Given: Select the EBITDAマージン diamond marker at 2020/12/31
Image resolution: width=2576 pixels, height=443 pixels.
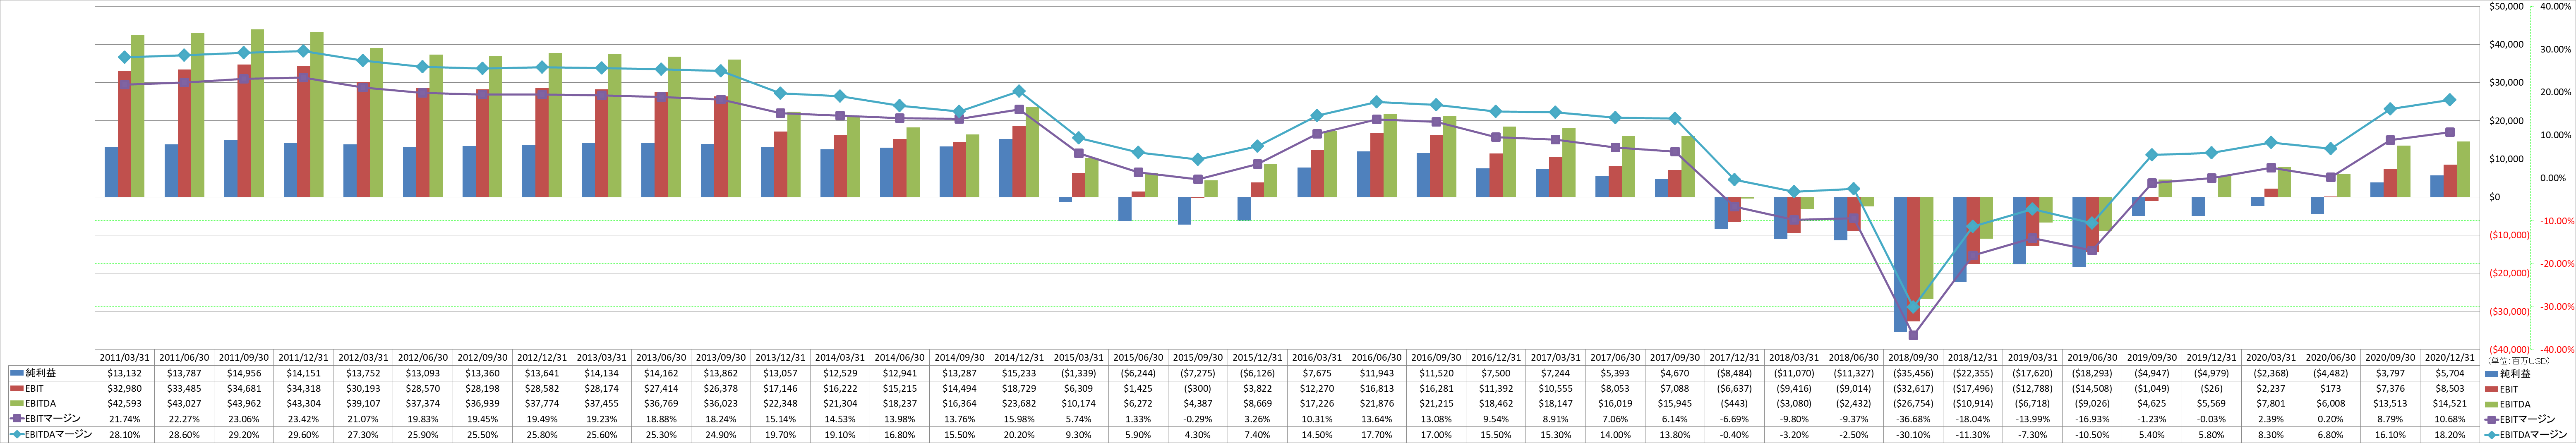Looking at the screenshot, I should [2450, 100].
